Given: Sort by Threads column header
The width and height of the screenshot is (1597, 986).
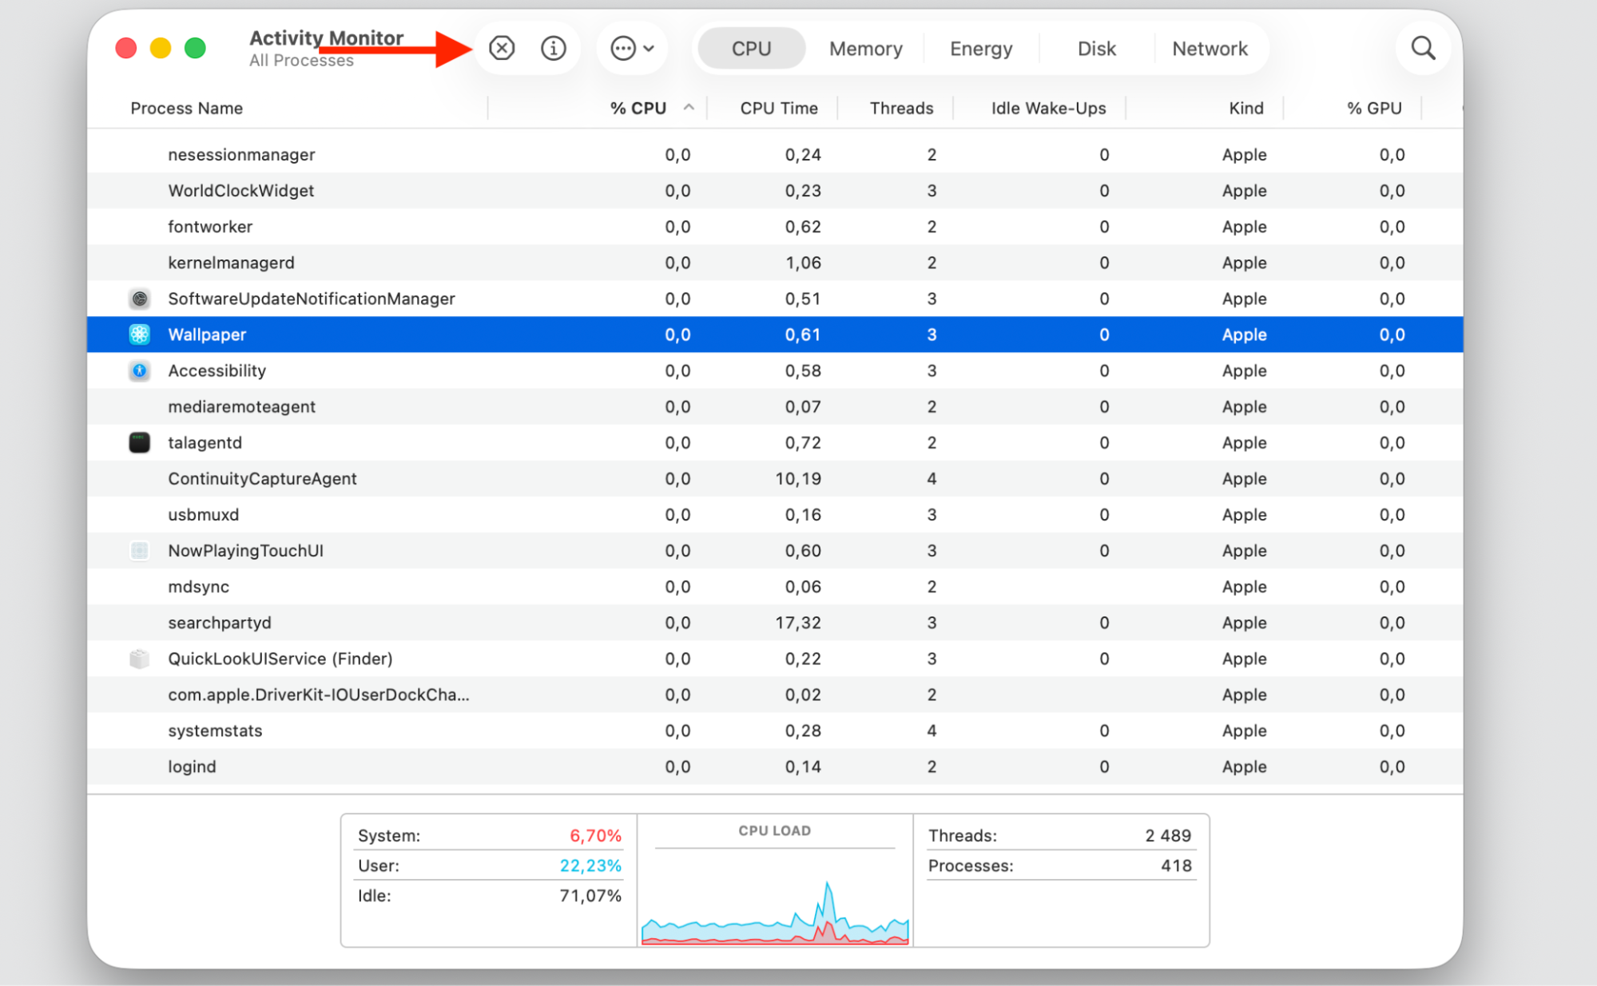Looking at the screenshot, I should pyautogui.click(x=901, y=109).
